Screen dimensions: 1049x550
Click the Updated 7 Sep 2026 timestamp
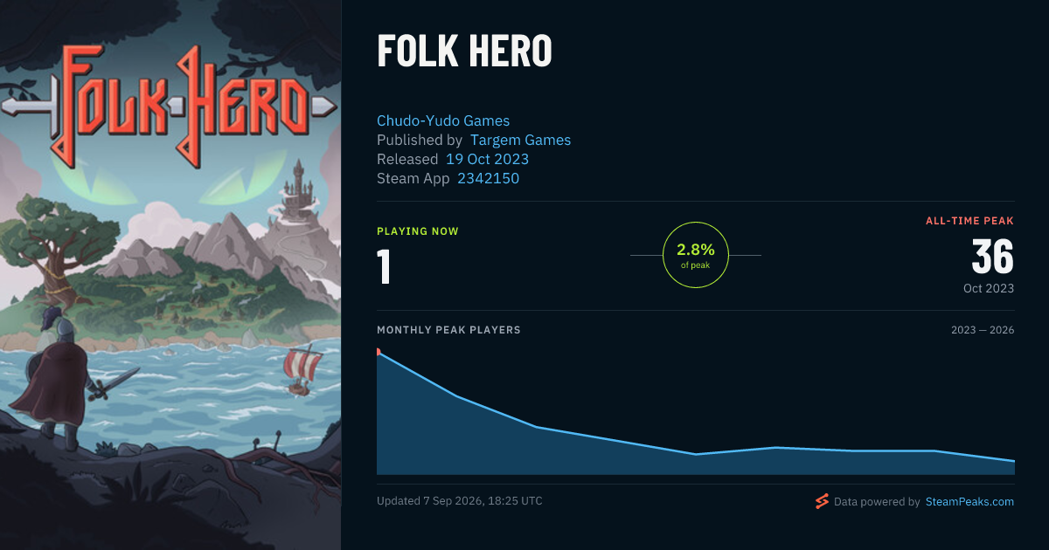coord(460,501)
